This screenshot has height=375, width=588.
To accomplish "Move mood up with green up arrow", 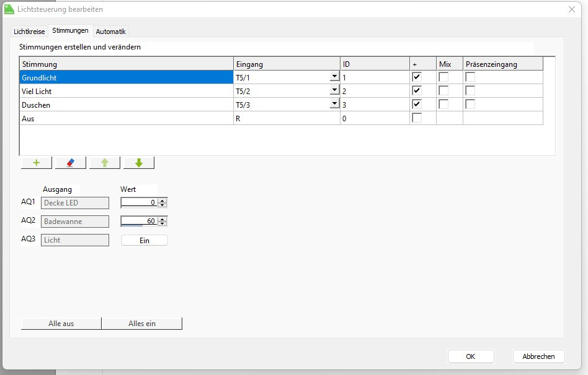I will (x=105, y=163).
